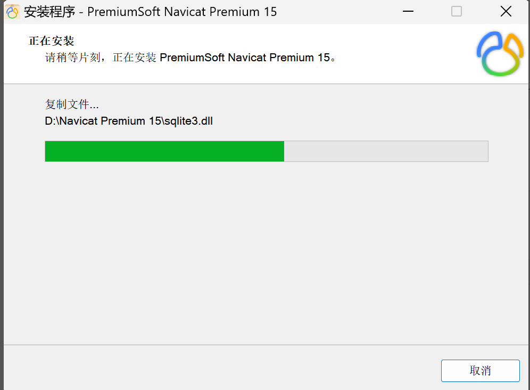Image resolution: width=530 pixels, height=390 pixels.
Task: Close the installer window
Action: pos(506,12)
